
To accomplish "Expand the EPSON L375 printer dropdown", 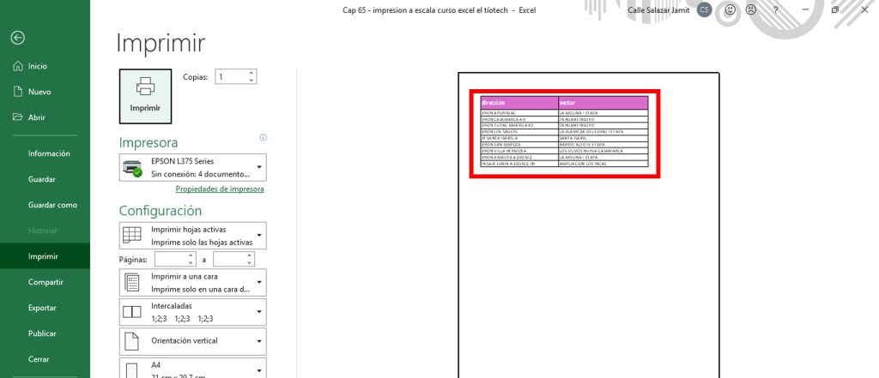I will click(x=193, y=167).
